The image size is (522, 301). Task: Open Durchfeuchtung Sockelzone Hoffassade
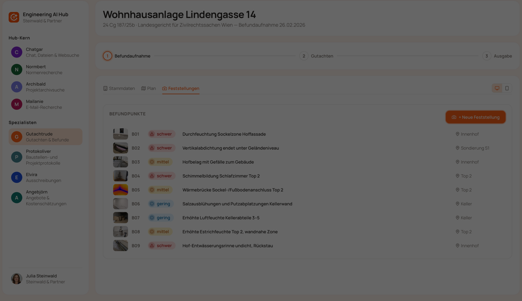coord(224,134)
